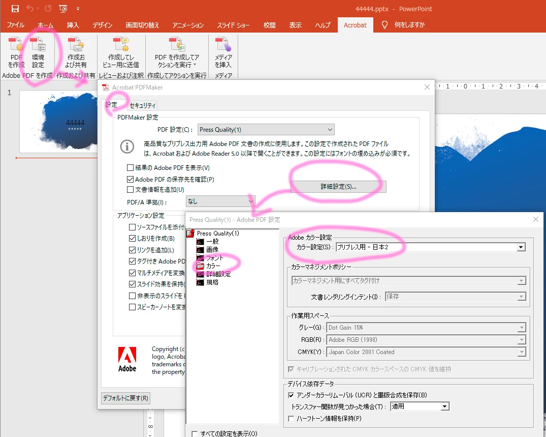
Task: Click the Undo arrow icon
Action: point(30,8)
